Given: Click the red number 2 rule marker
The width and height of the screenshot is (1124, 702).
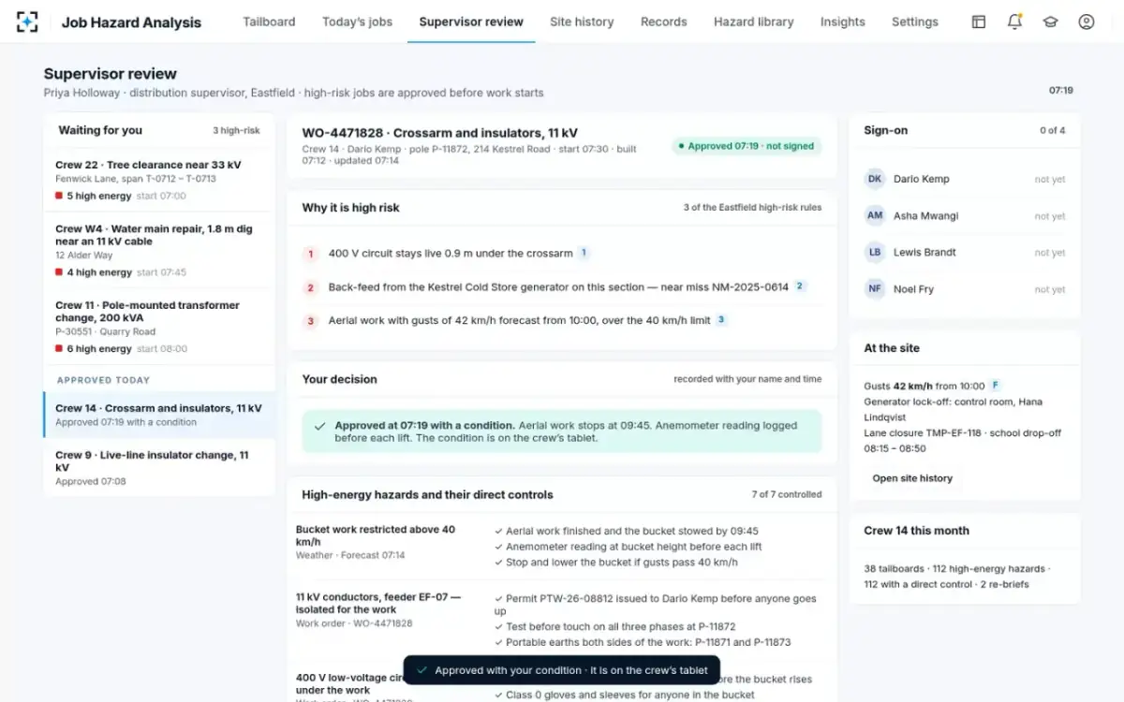Looking at the screenshot, I should point(311,287).
